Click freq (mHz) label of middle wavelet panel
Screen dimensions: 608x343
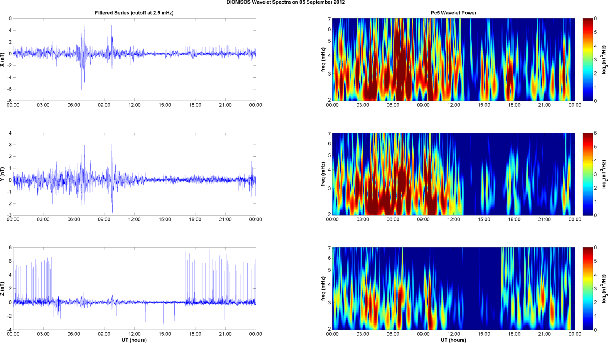[x=323, y=174]
